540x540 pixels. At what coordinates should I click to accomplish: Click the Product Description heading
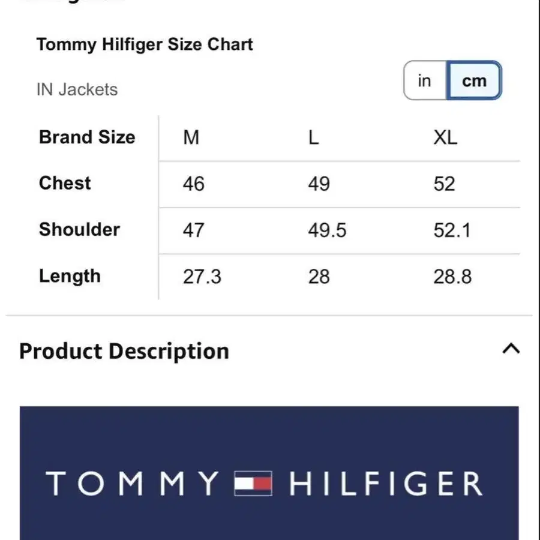point(124,351)
